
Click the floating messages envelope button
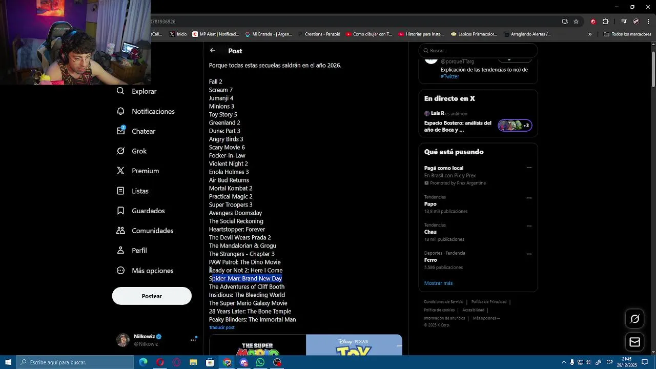(634, 342)
